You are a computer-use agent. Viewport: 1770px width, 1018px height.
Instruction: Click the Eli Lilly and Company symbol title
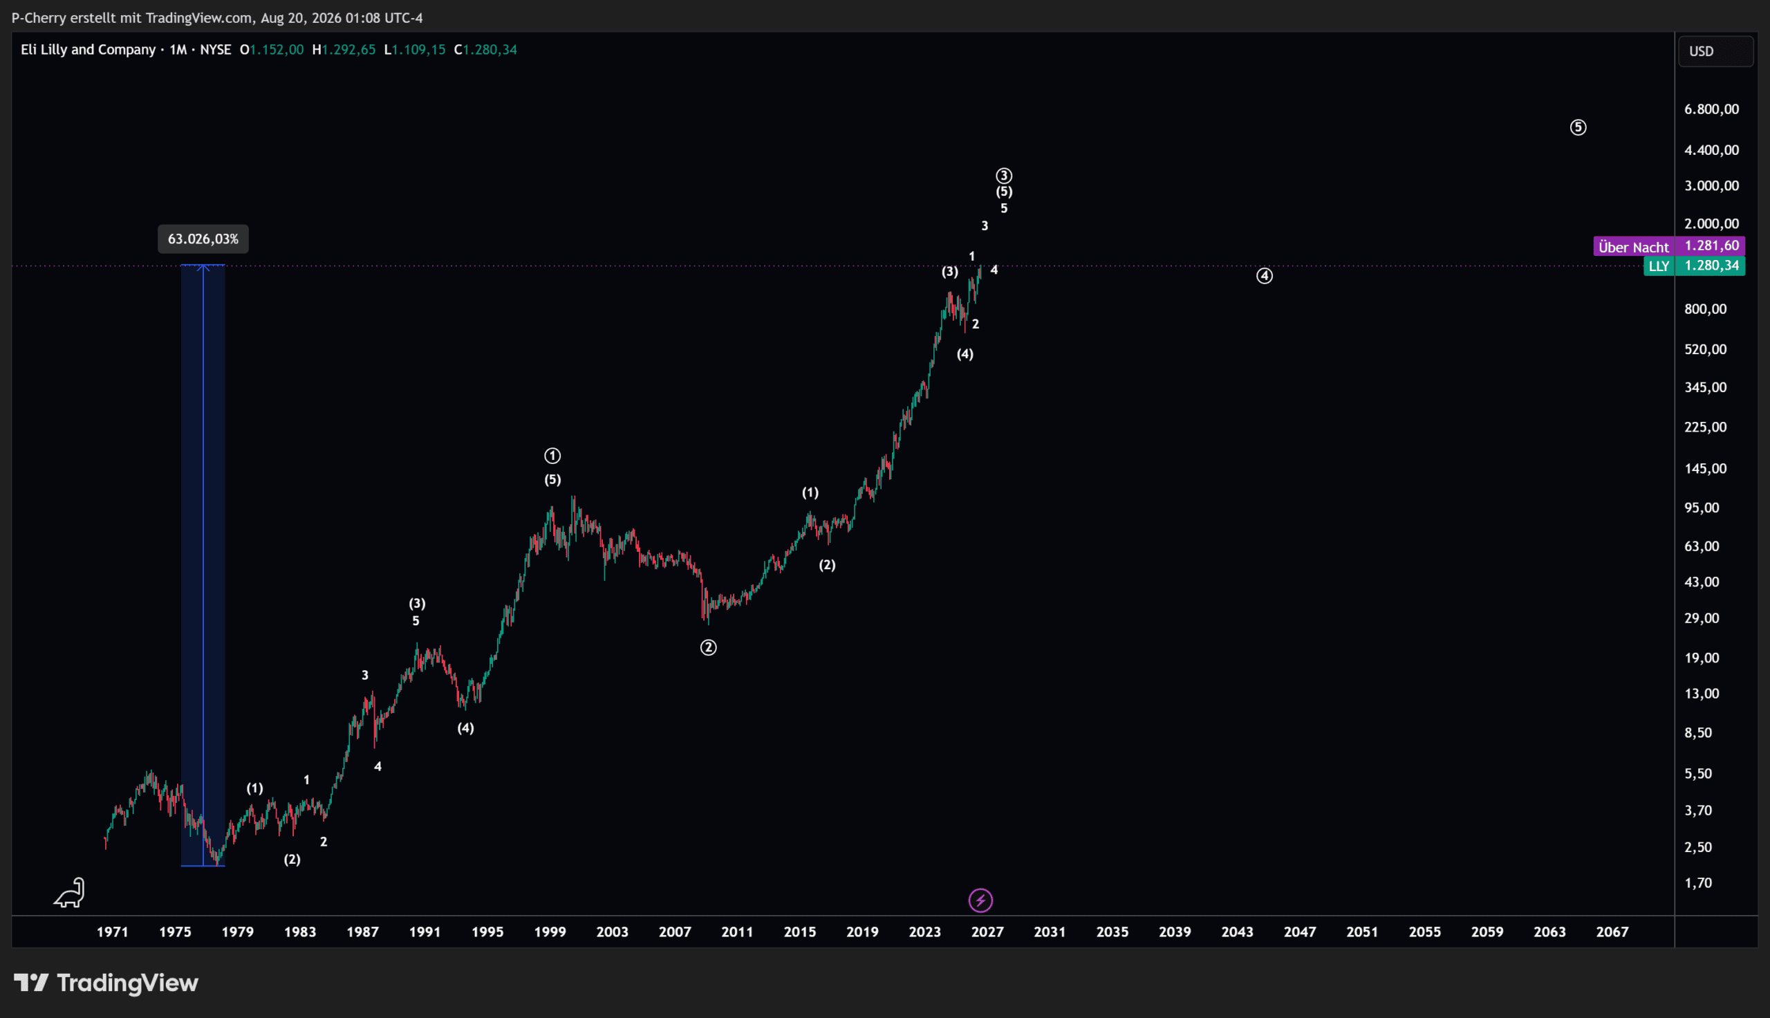coord(88,50)
